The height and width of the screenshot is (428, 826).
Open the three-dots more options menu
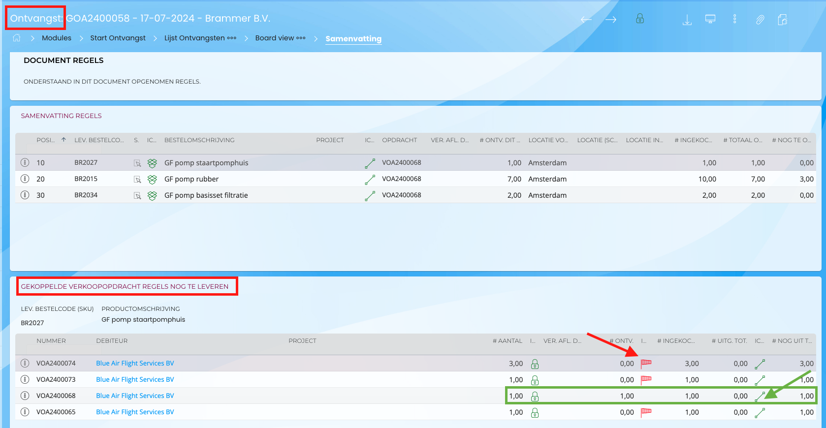pyautogui.click(x=734, y=19)
